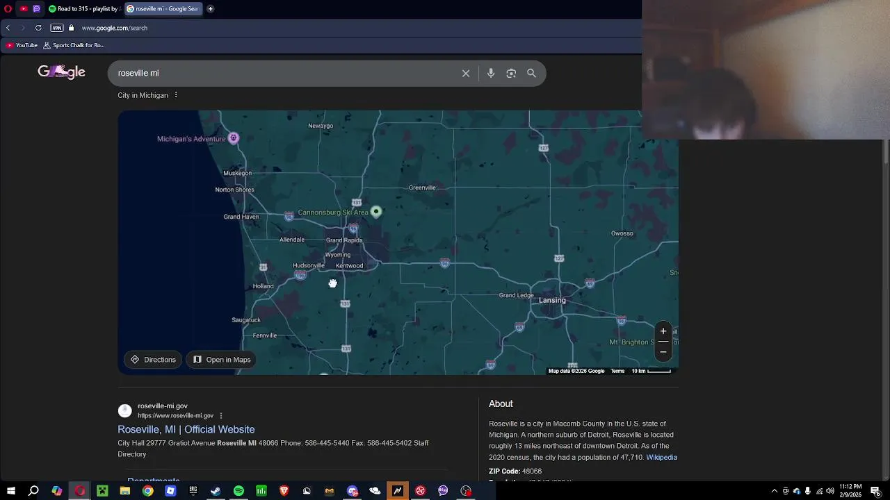Launch Minecraft from the taskbar
Image resolution: width=890 pixels, height=500 pixels.
(102, 491)
